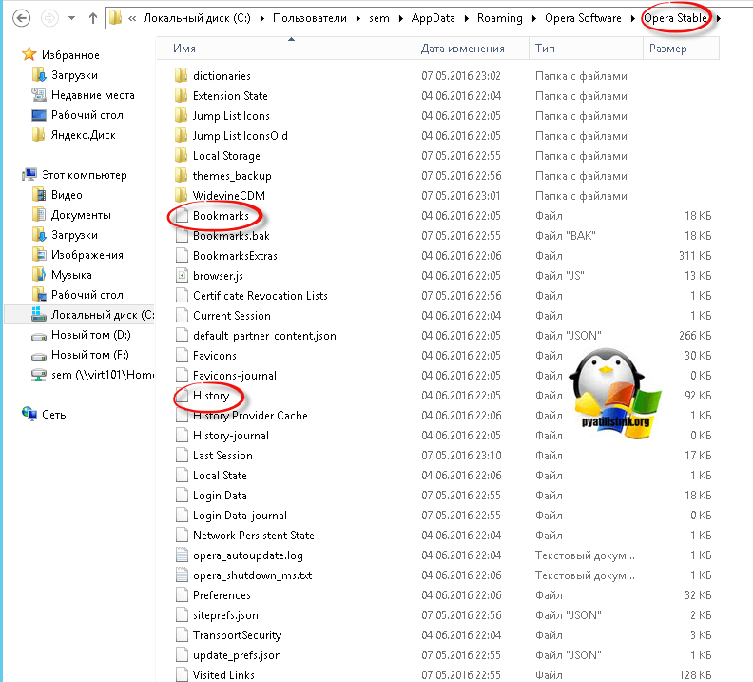Open dropdown arrow after Roaming breadcrumb
Image resolution: width=753 pixels, height=682 pixels.
[534, 19]
